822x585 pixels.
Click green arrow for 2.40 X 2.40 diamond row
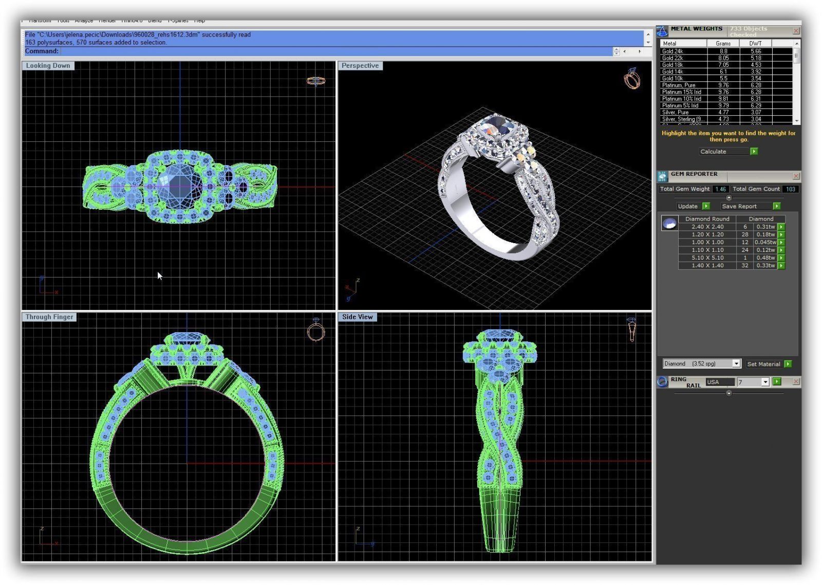pos(781,227)
